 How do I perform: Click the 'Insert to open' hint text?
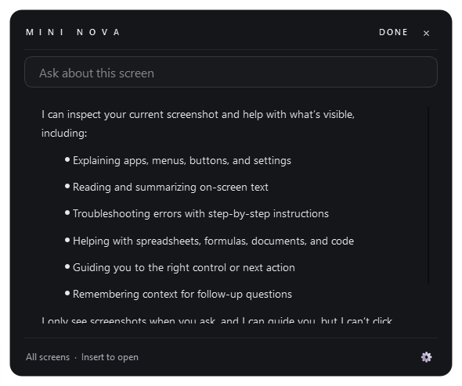(110, 357)
